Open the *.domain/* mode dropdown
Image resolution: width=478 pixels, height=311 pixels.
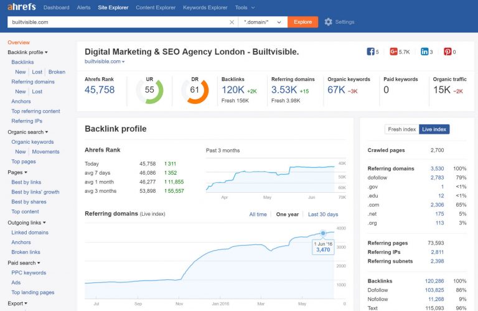pos(263,22)
